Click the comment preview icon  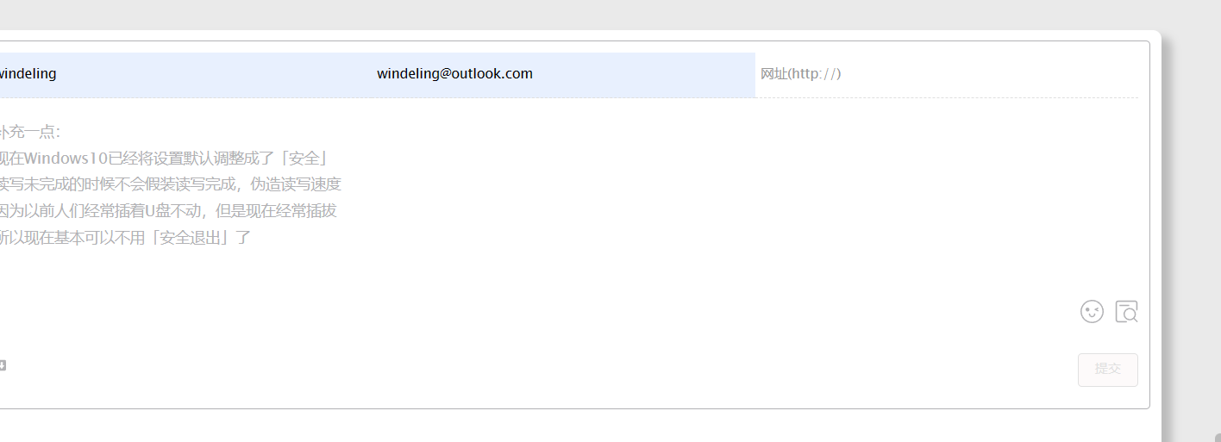point(1126,311)
